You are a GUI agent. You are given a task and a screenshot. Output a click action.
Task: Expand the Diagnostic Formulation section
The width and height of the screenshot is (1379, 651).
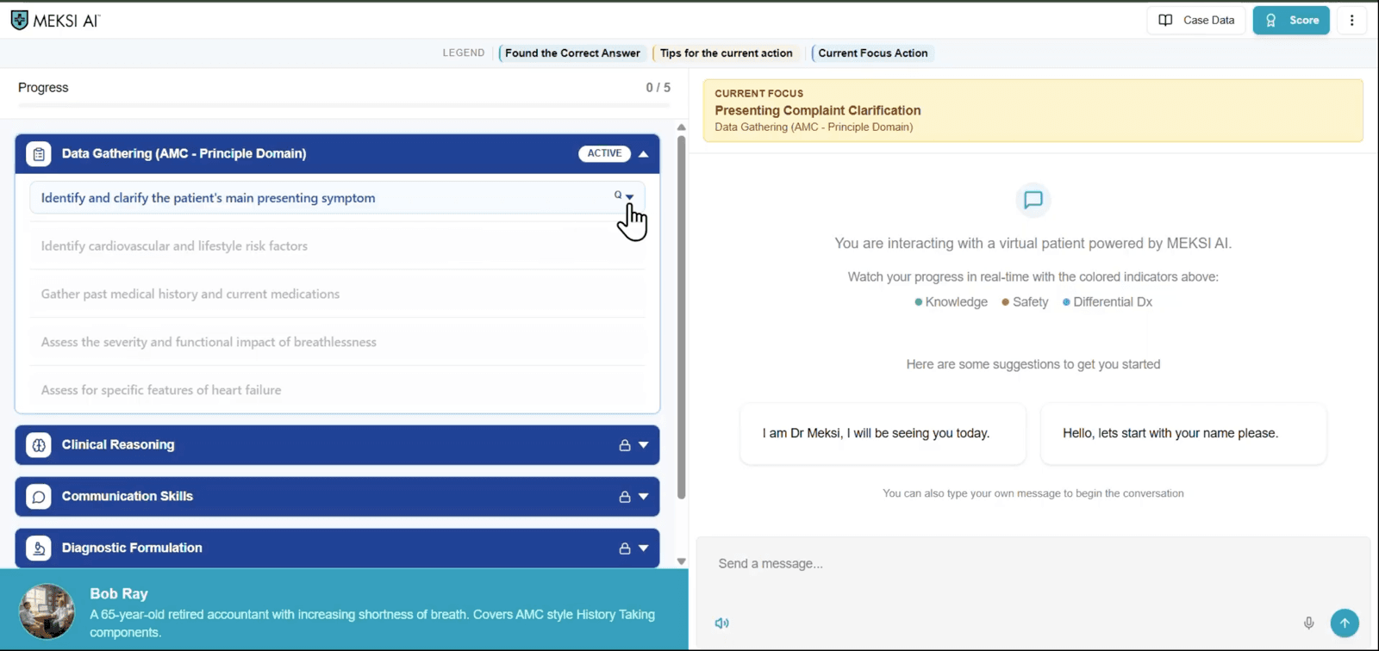point(643,549)
